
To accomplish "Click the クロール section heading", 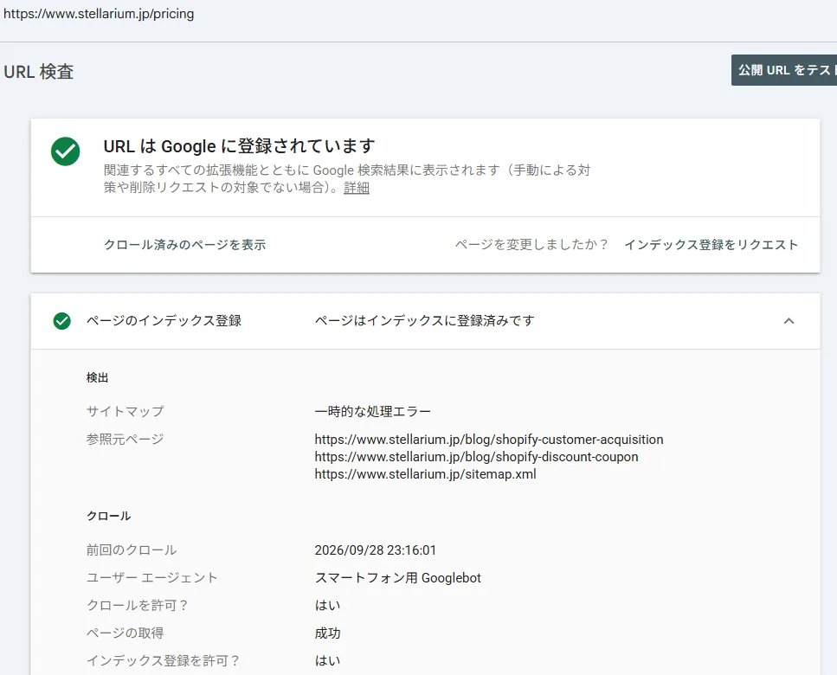I will coord(108,516).
